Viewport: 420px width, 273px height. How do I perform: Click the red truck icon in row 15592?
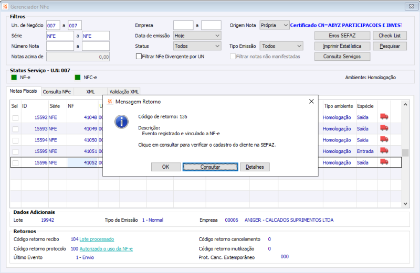[384, 116]
